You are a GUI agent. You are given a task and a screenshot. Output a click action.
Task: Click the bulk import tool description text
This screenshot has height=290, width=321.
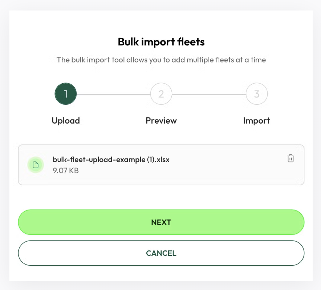[161, 60]
